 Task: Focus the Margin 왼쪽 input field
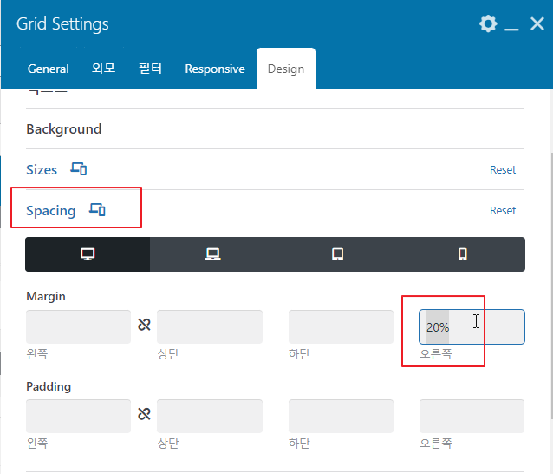[78, 326]
